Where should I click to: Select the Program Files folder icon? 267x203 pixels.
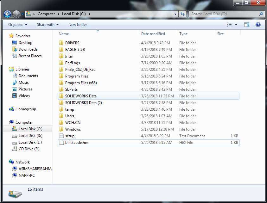point(61,76)
